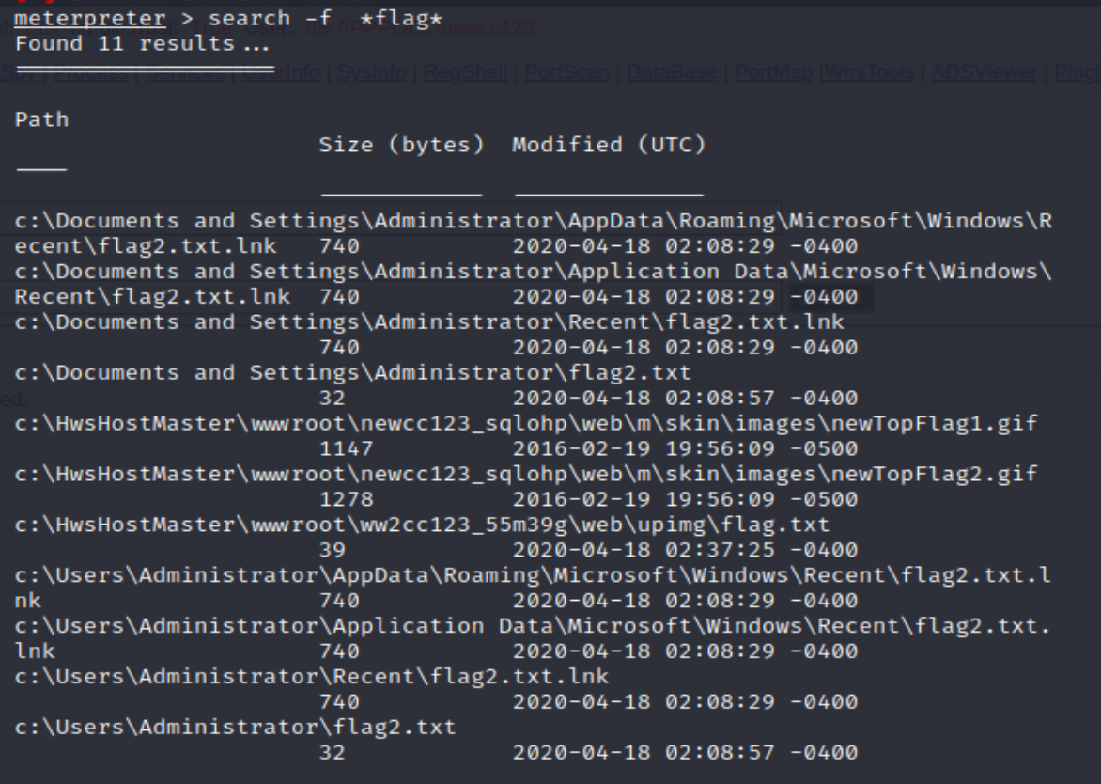This screenshot has width=1101, height=784.
Task: Click the size value 1278
Action: [346, 499]
